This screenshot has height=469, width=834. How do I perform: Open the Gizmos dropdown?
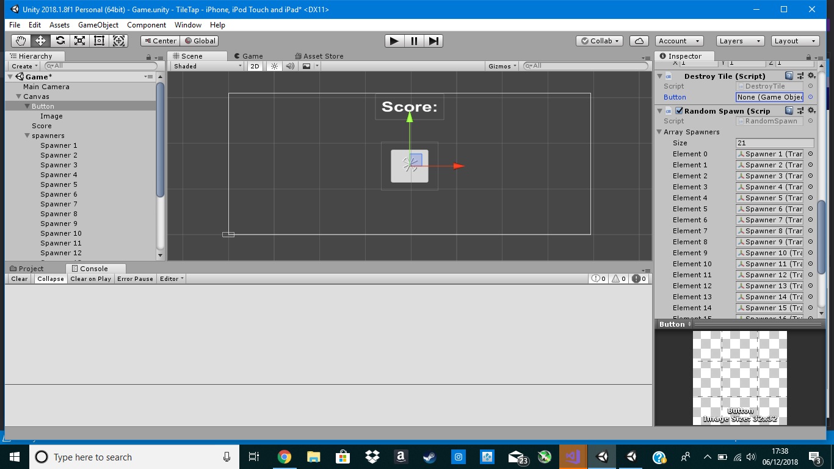[x=502, y=66]
